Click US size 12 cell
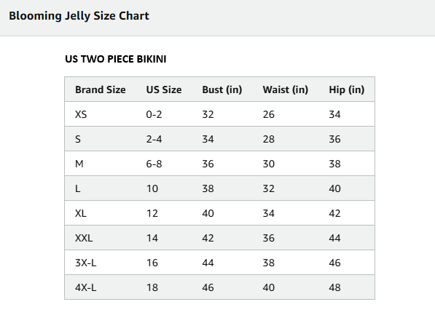 click(x=152, y=213)
